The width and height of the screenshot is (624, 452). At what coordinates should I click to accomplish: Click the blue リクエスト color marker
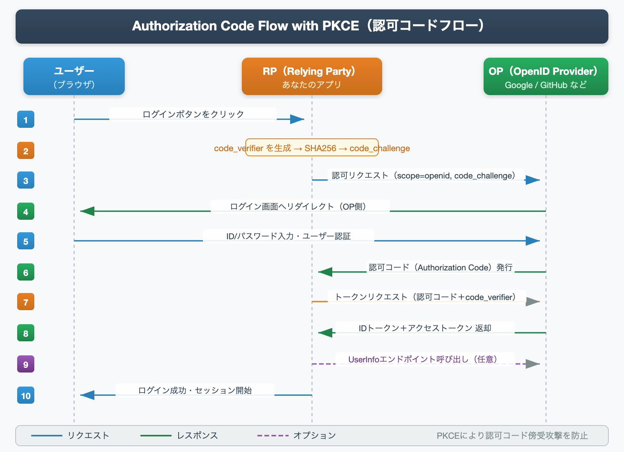tap(47, 436)
